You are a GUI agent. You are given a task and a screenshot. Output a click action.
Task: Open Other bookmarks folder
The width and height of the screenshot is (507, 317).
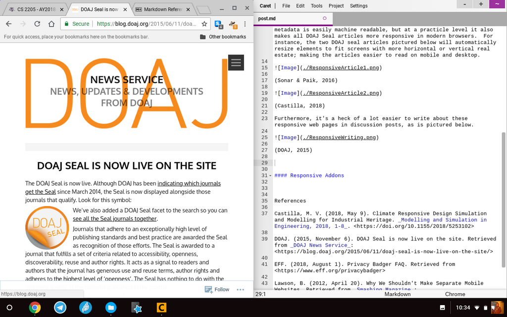click(223, 37)
